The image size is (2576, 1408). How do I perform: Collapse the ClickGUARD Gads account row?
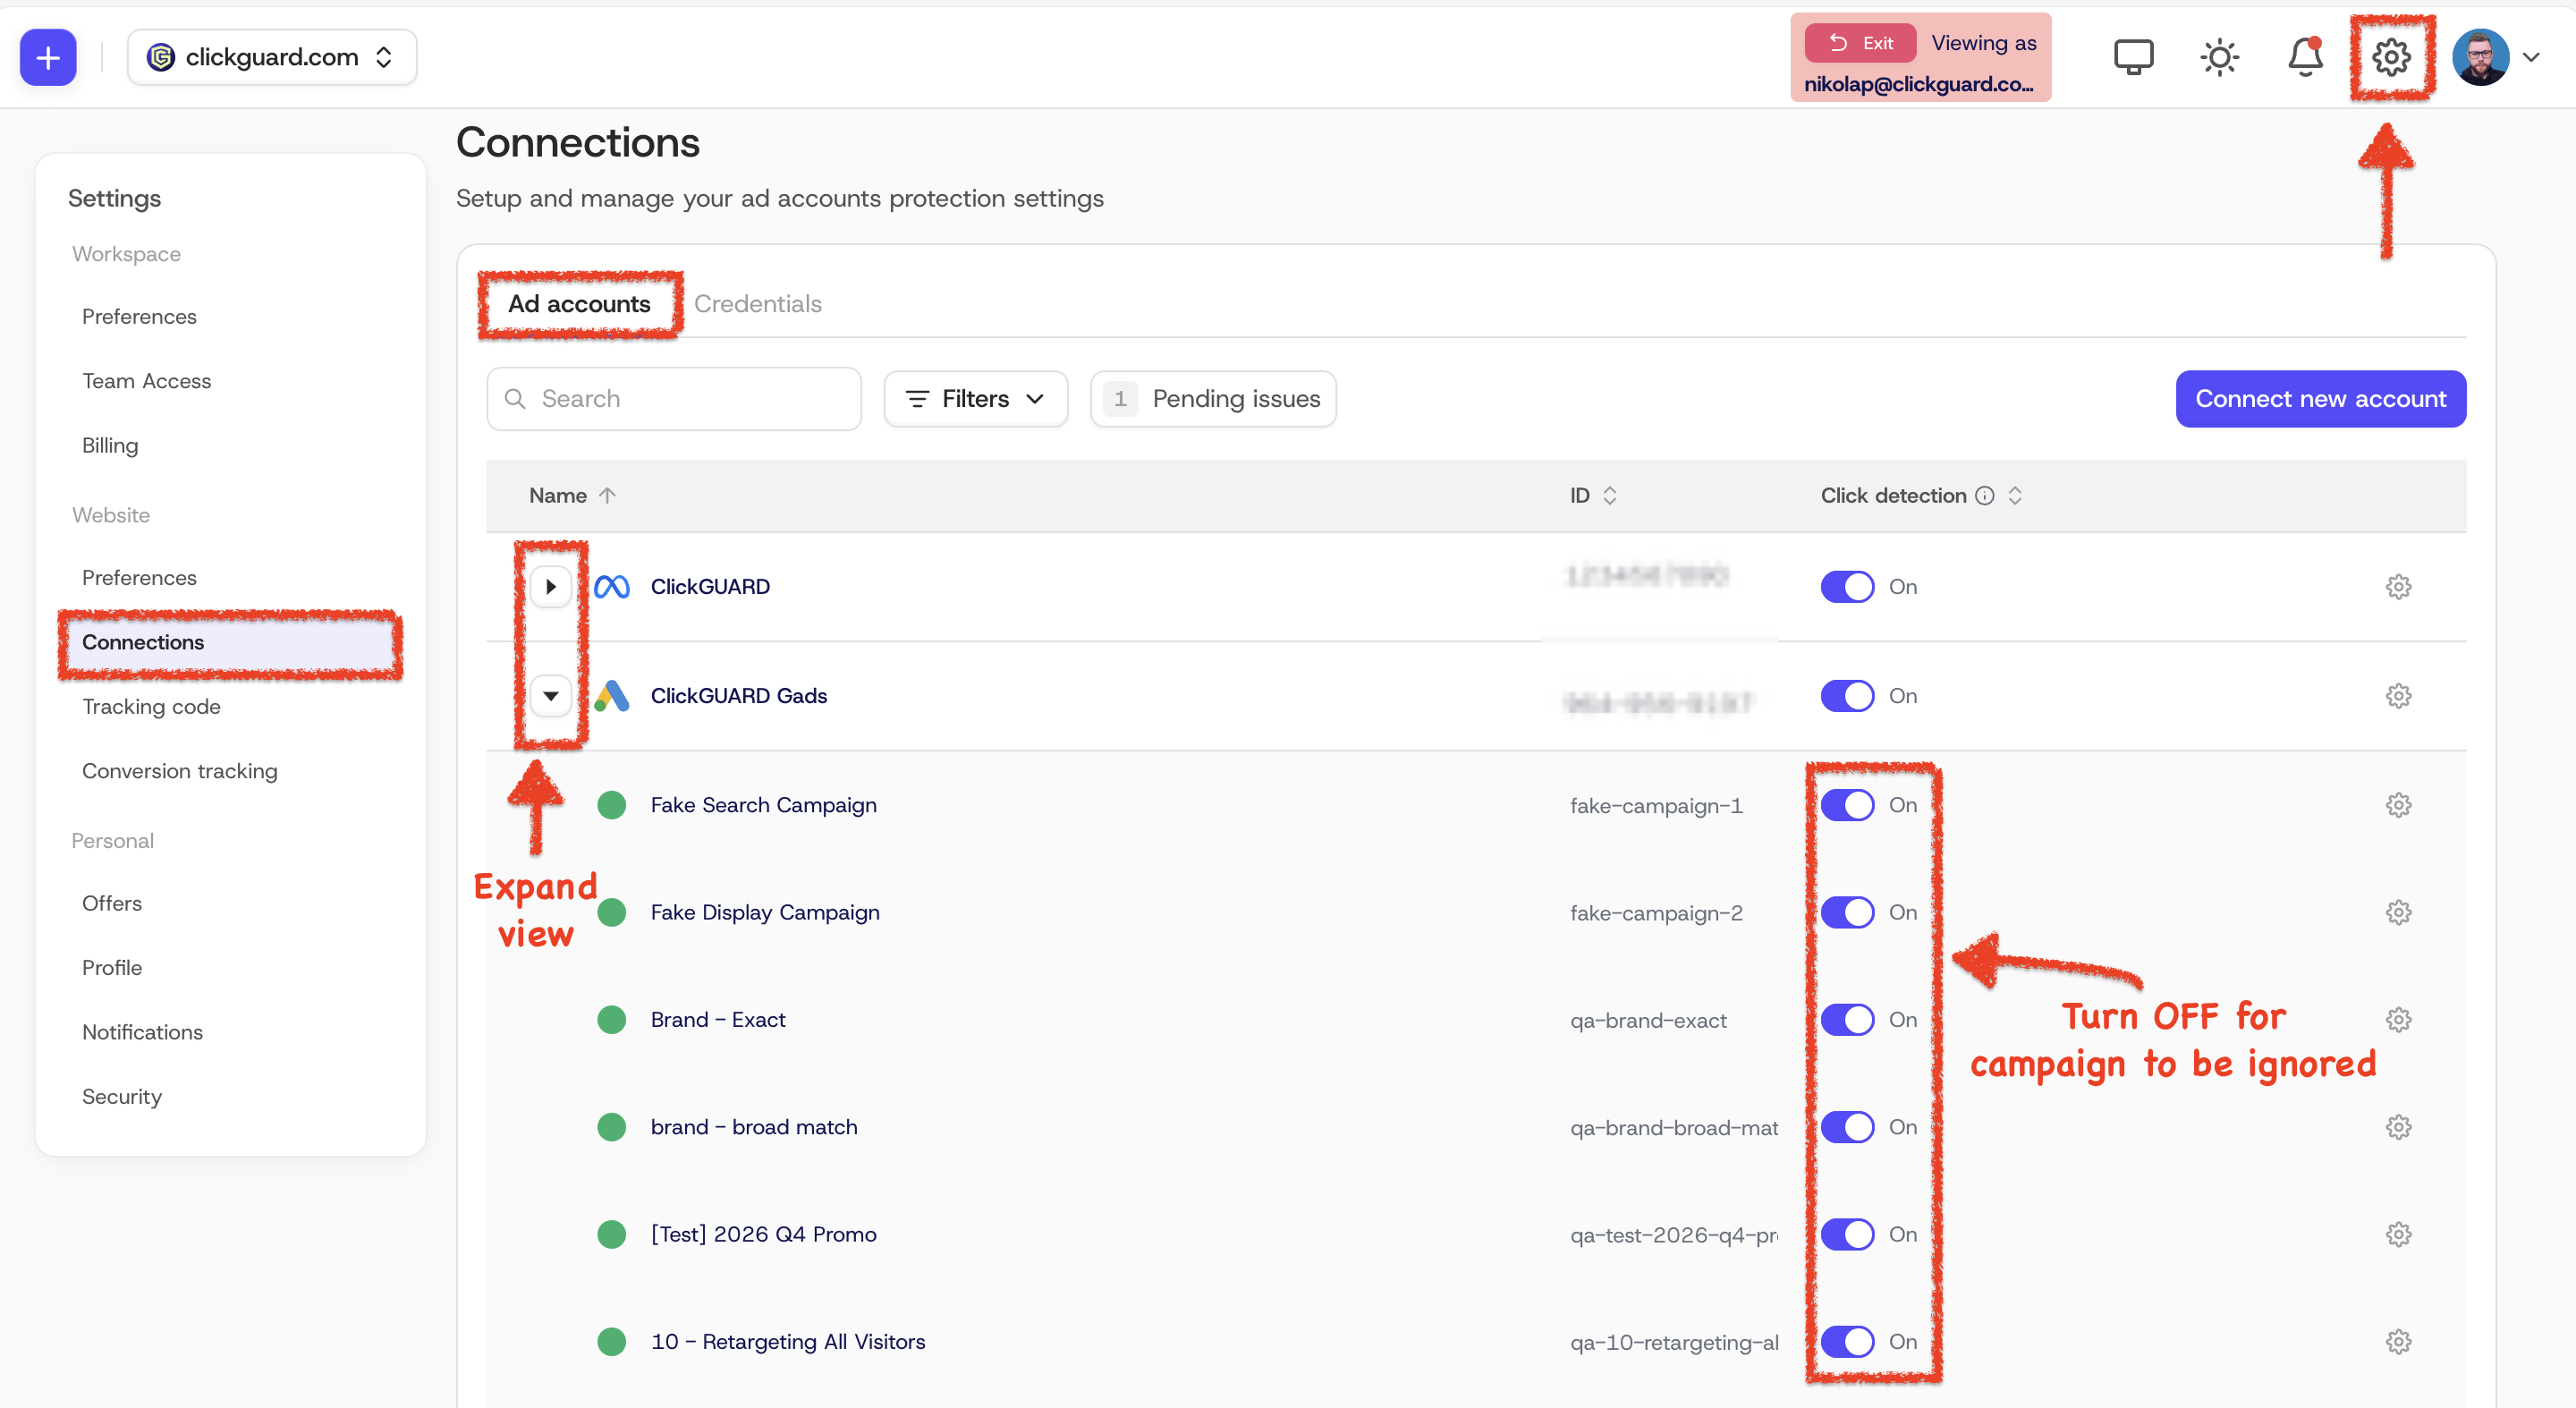(550, 695)
